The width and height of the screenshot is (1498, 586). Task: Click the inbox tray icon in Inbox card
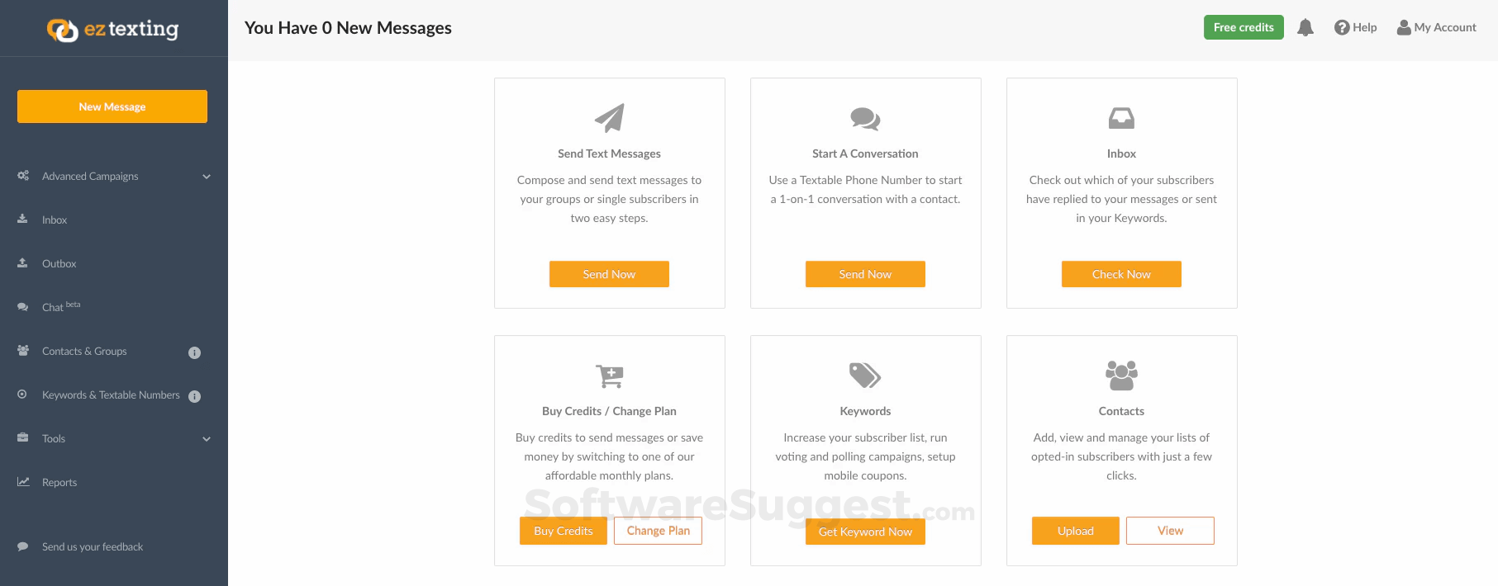pos(1121,119)
